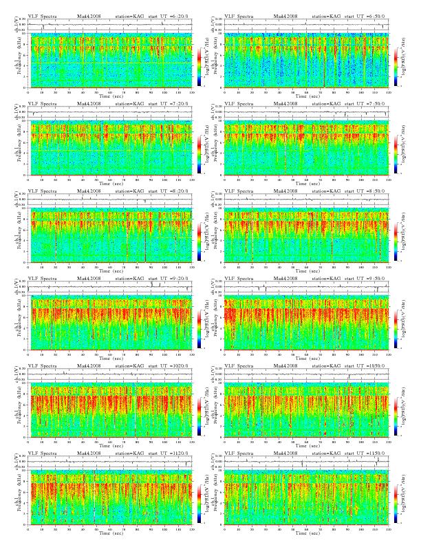Open the spectrogram starting UT 7:20:0
This screenshot has width=421, height=545.
[110, 148]
